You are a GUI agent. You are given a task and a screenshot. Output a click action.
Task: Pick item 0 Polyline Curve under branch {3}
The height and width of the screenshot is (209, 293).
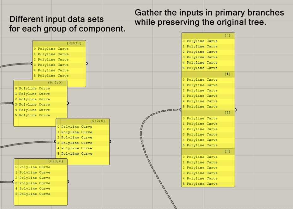tap(202, 157)
